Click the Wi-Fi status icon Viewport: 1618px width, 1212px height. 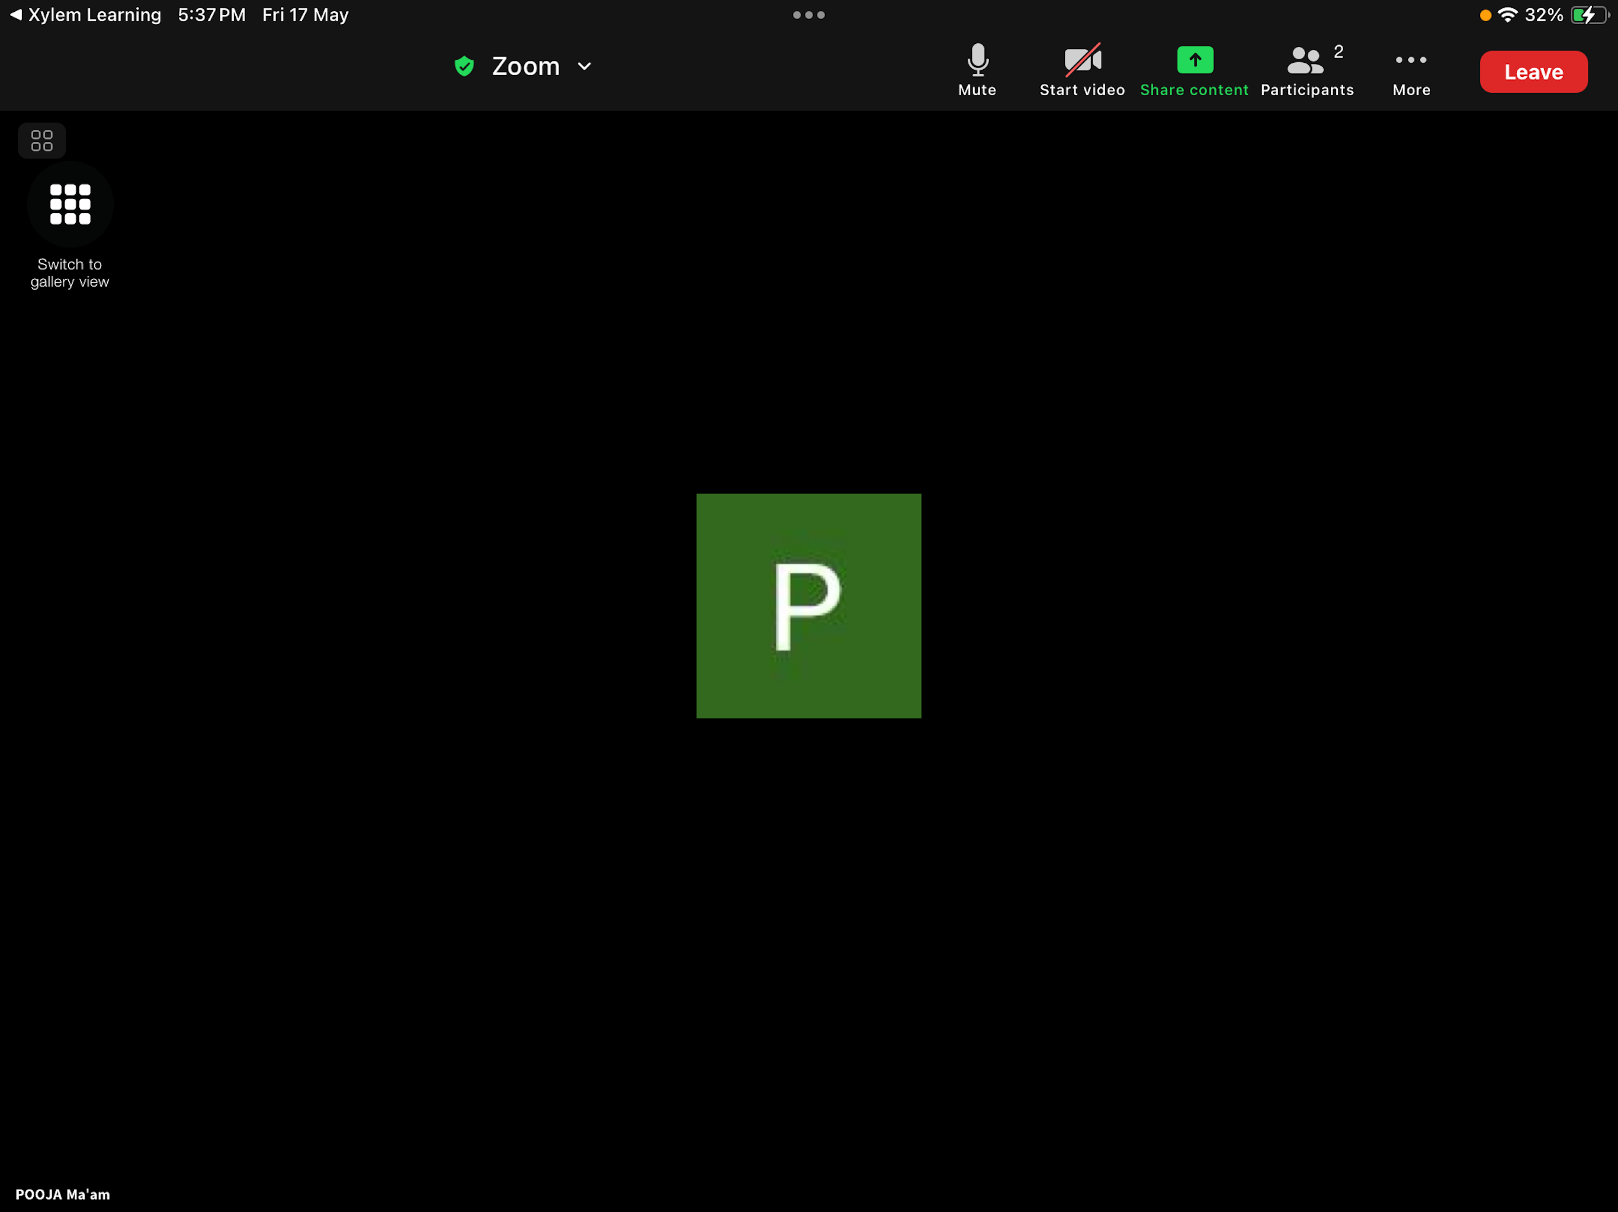tap(1507, 15)
